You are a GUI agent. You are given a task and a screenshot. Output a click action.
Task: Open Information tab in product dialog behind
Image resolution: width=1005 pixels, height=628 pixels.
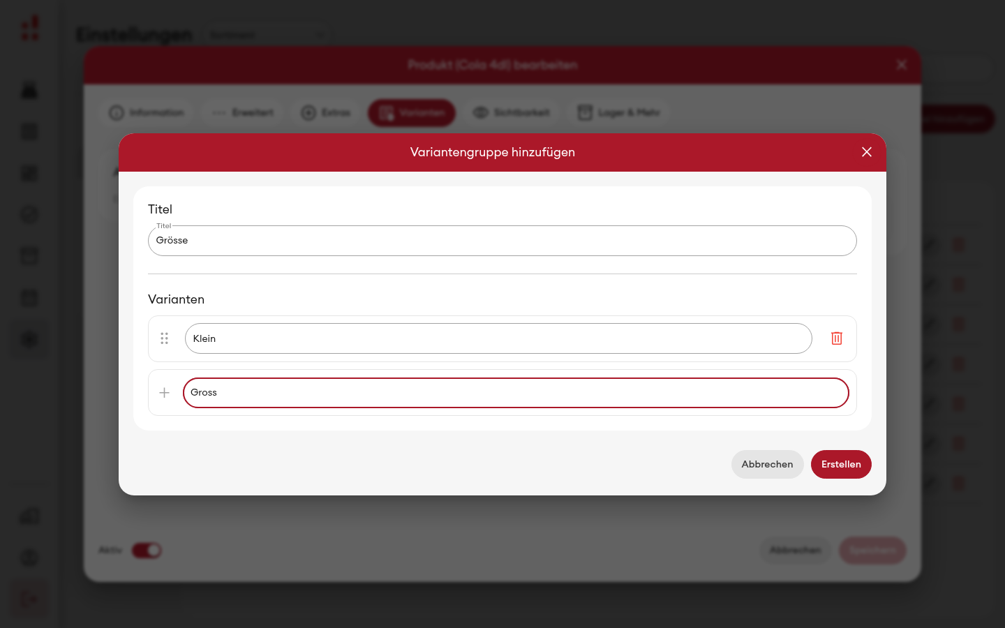(147, 112)
